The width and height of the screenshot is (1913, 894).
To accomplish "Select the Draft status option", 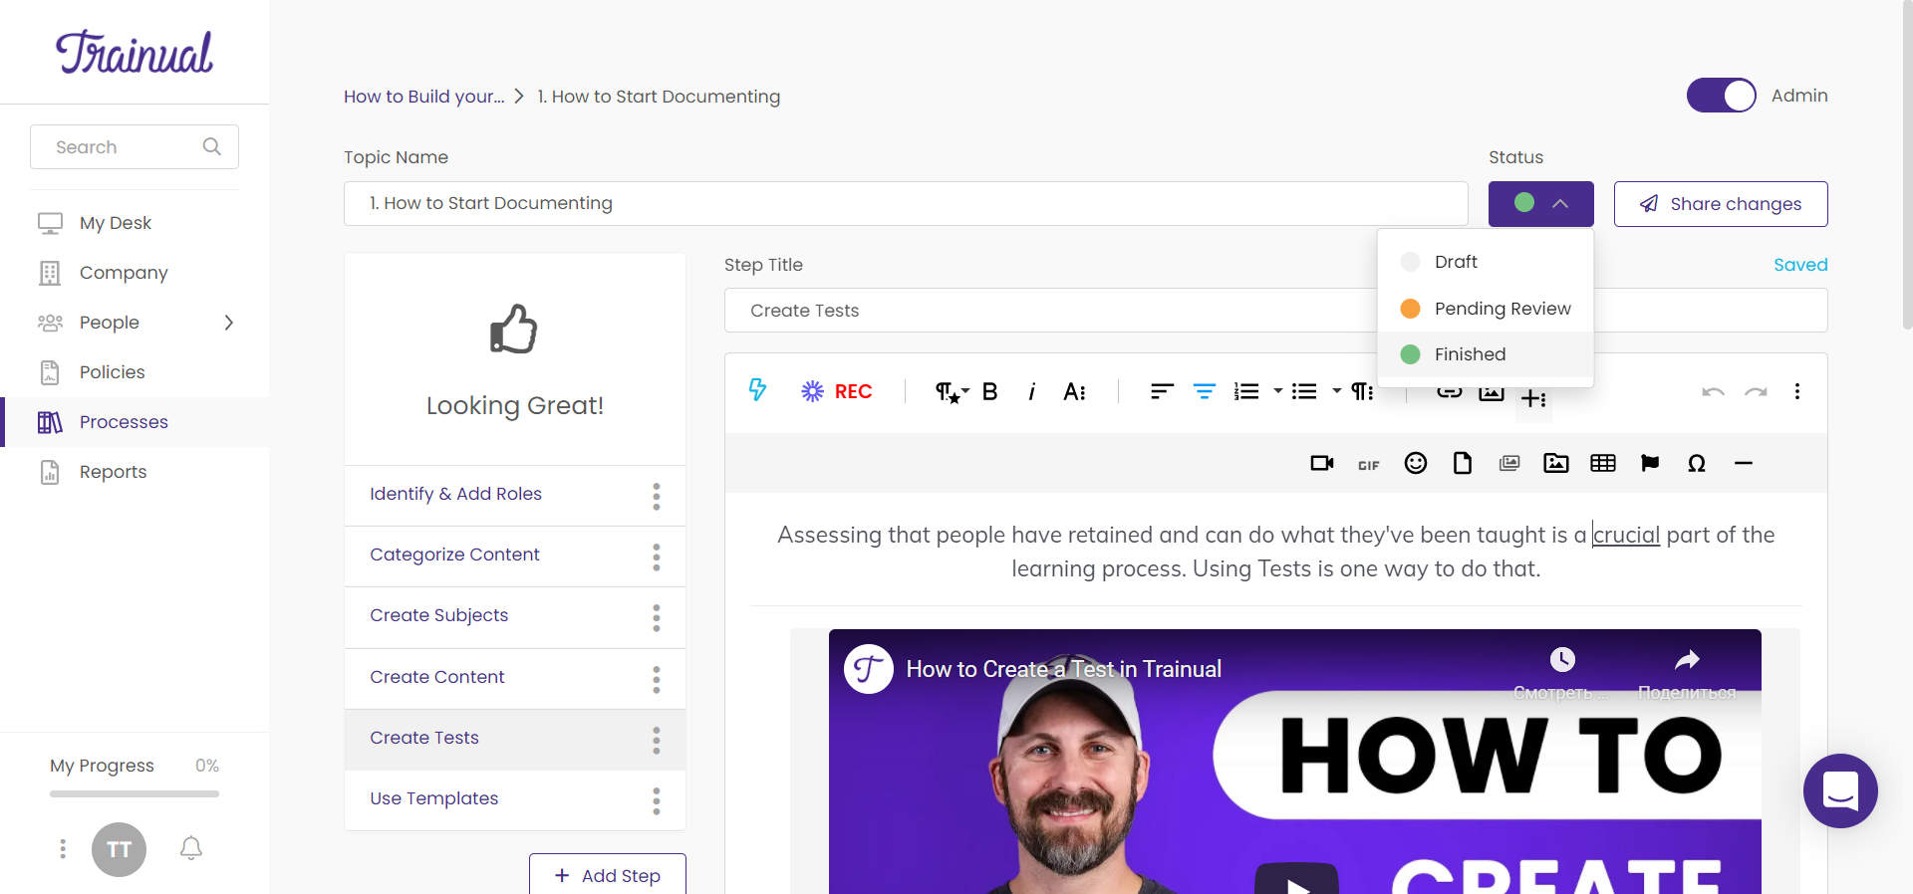I will [1456, 262].
